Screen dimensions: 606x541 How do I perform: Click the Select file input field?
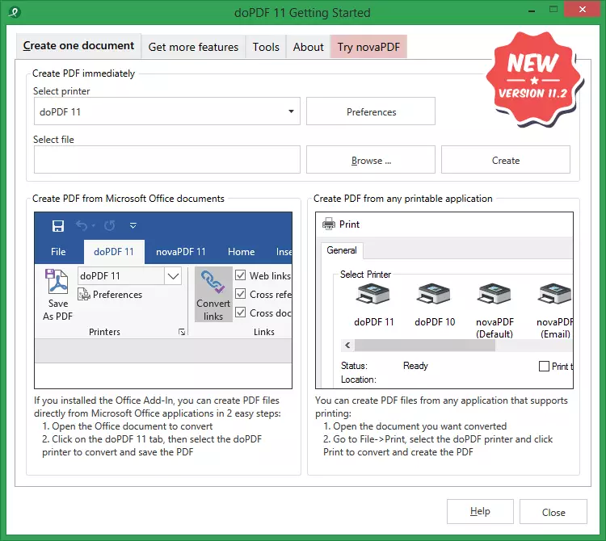pyautogui.click(x=167, y=160)
